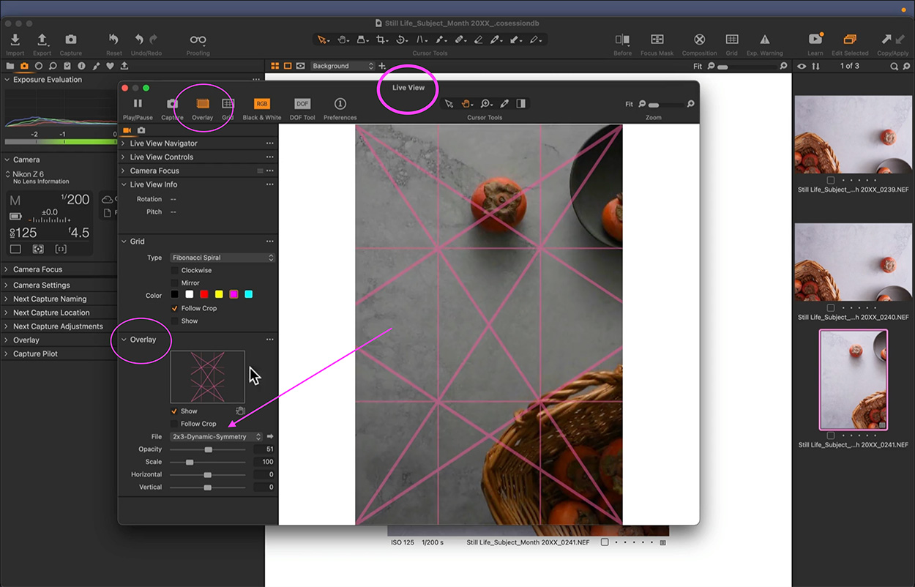Click the browser sort arrows icon
The height and width of the screenshot is (587, 915).
(815, 66)
